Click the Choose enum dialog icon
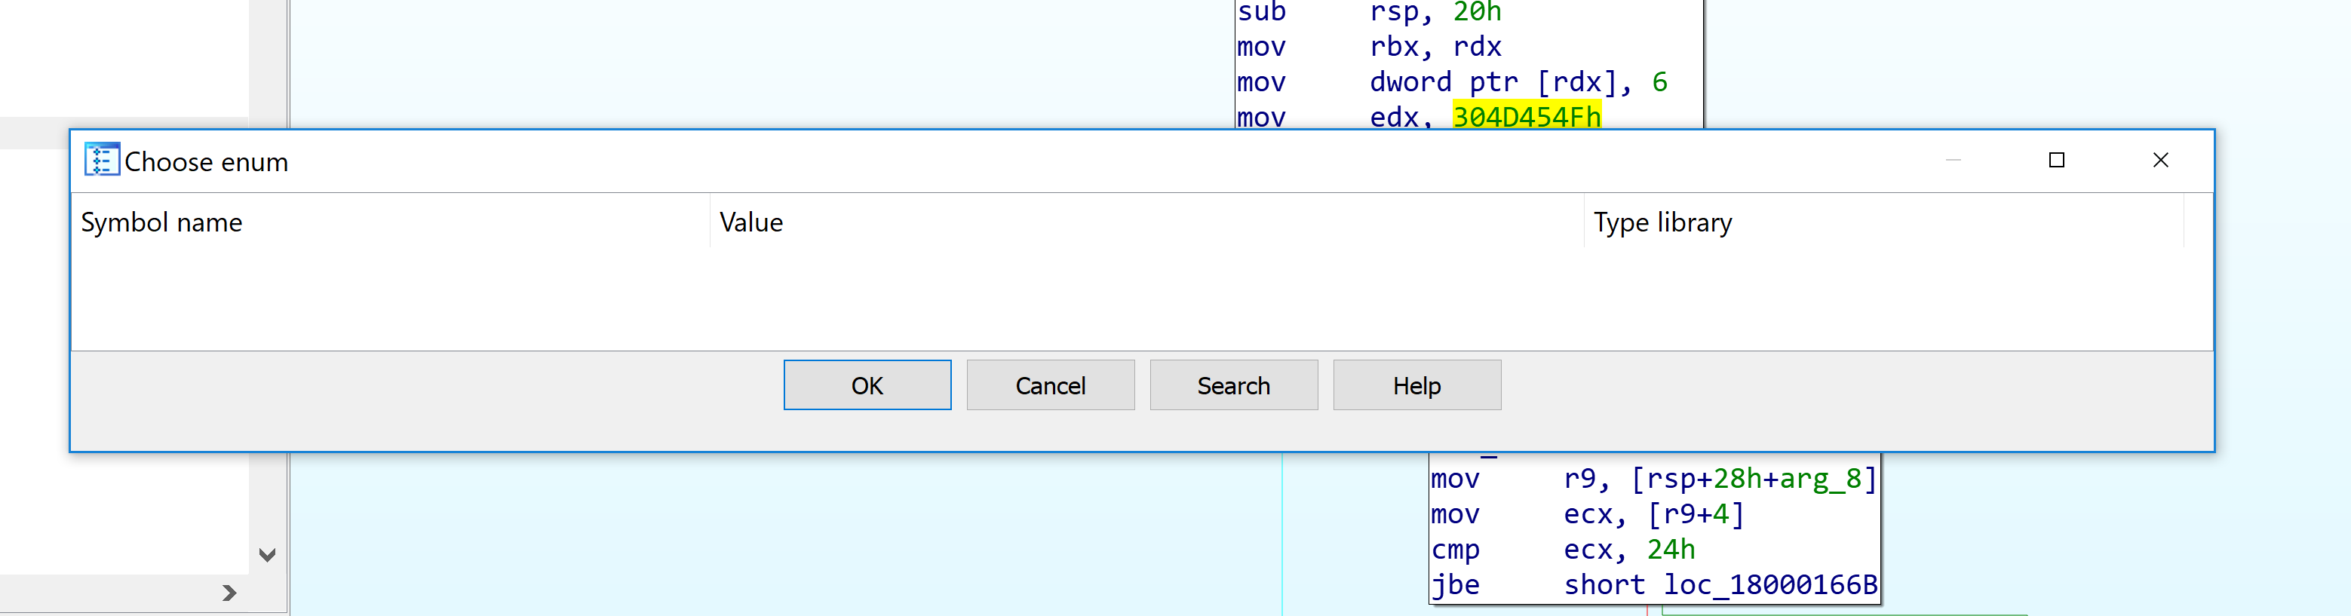The width and height of the screenshot is (2351, 616). click(101, 160)
